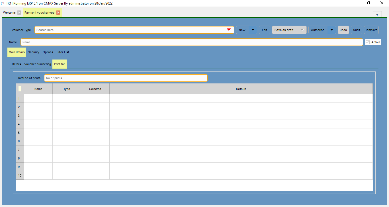
Task: Select row 10 header in grid
Action: coord(20,175)
